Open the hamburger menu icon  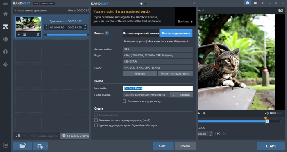[x=5, y=3]
